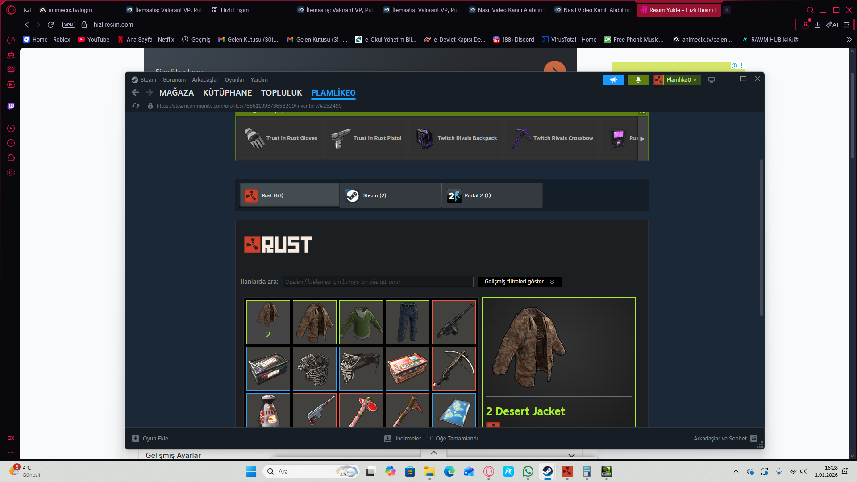Screen dimensions: 857x482
Task: Open Steam announcements megaphone button
Action: click(613, 80)
